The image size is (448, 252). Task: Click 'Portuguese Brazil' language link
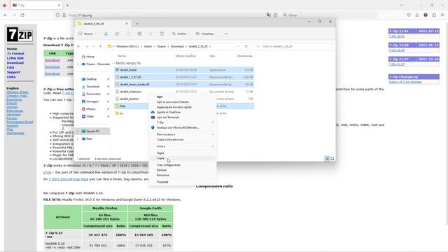20,122
